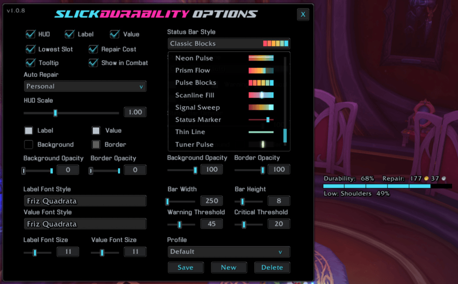This screenshot has width=458, height=284.
Task: Click left Border Opacity value field 0
Action: tap(135, 170)
